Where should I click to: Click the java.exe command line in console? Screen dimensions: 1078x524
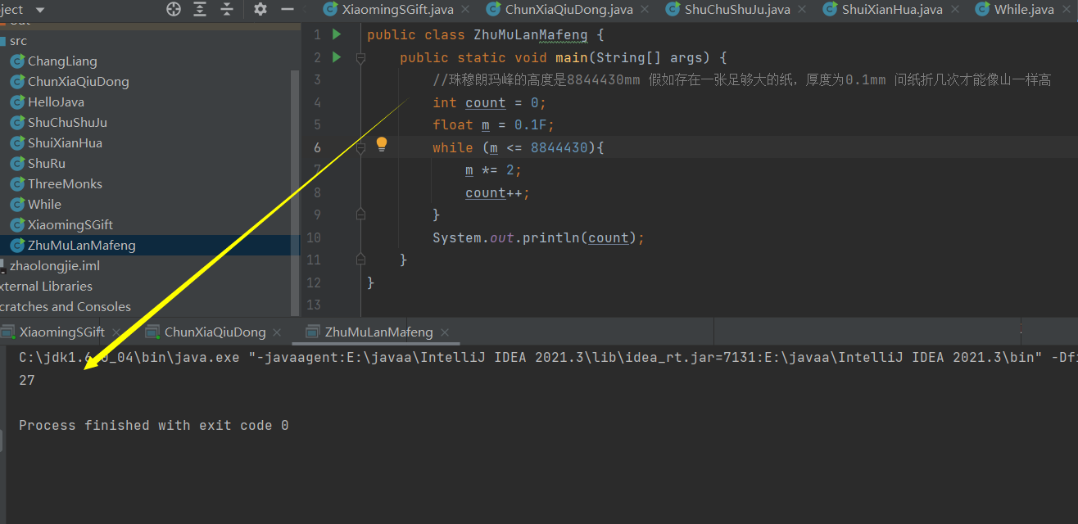coord(548,358)
